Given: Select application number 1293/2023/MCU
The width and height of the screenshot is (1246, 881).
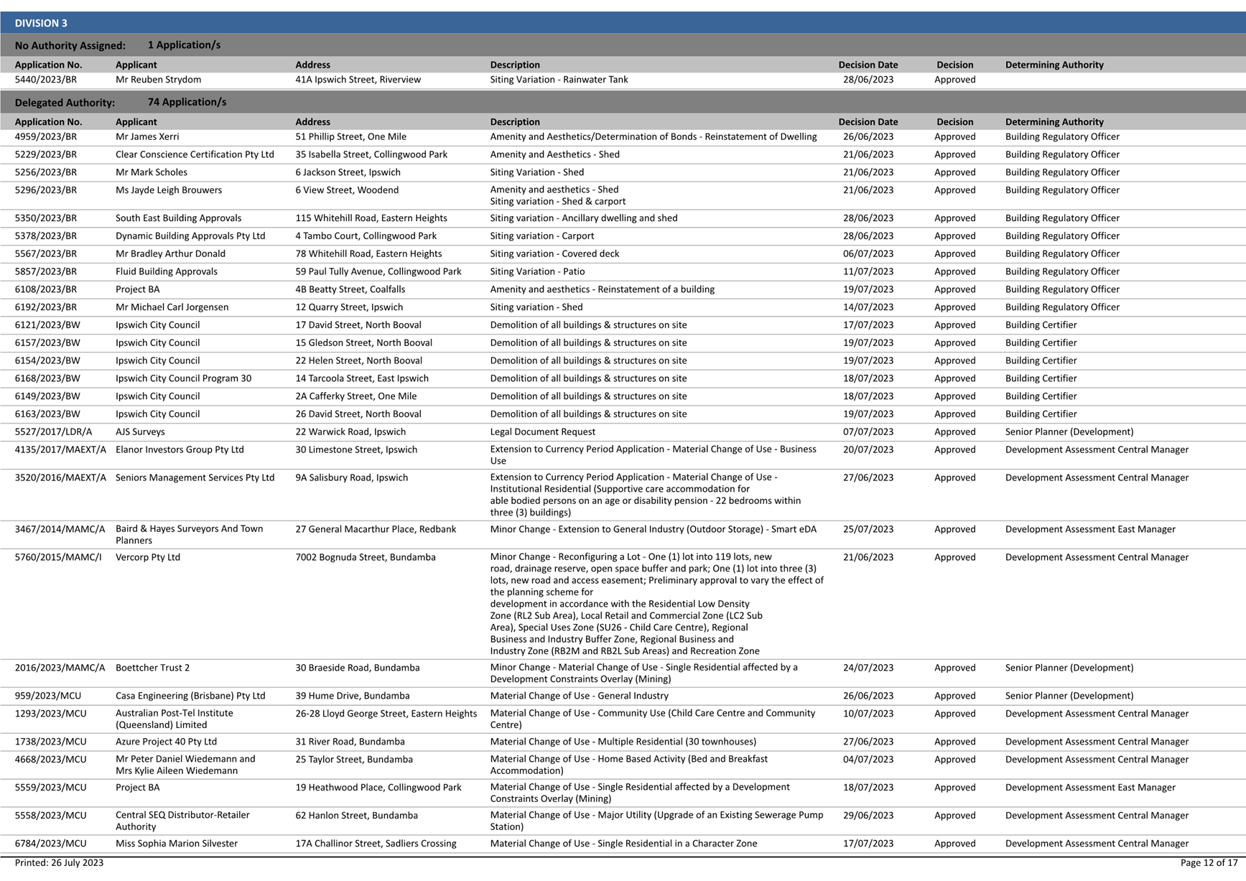Looking at the screenshot, I should (50, 714).
